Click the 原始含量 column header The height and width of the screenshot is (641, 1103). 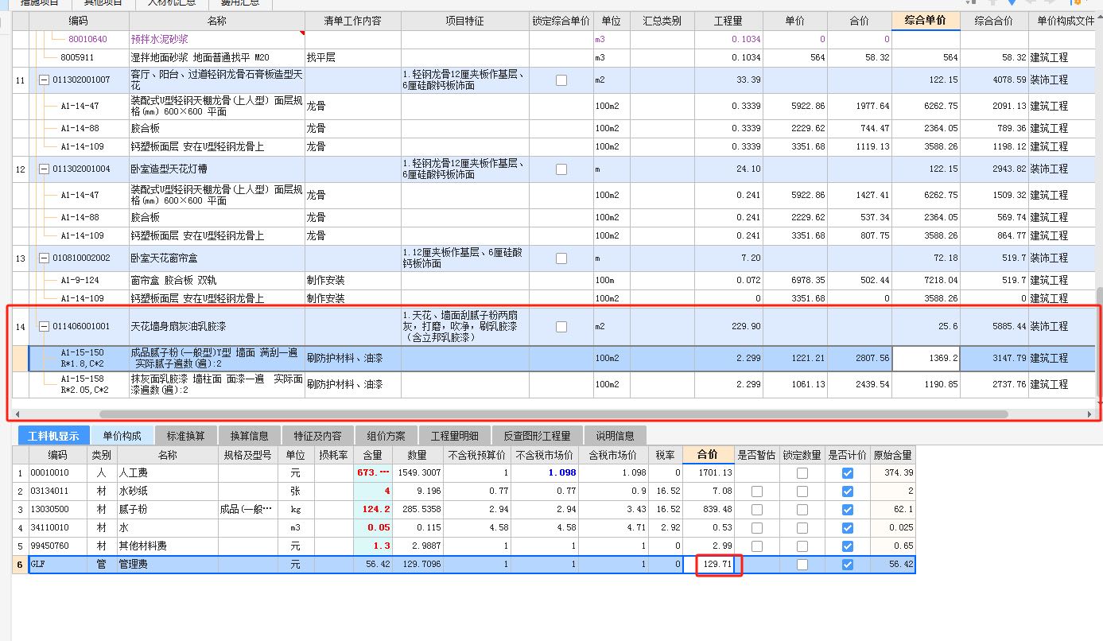(894, 455)
